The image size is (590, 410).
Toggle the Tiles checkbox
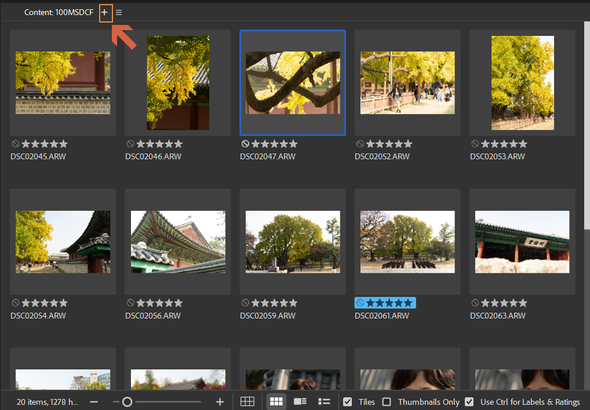point(347,402)
